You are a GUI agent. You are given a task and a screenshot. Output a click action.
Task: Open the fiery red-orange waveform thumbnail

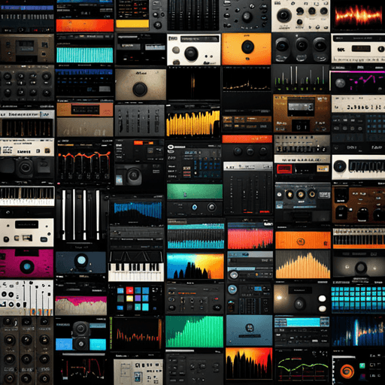358,16
